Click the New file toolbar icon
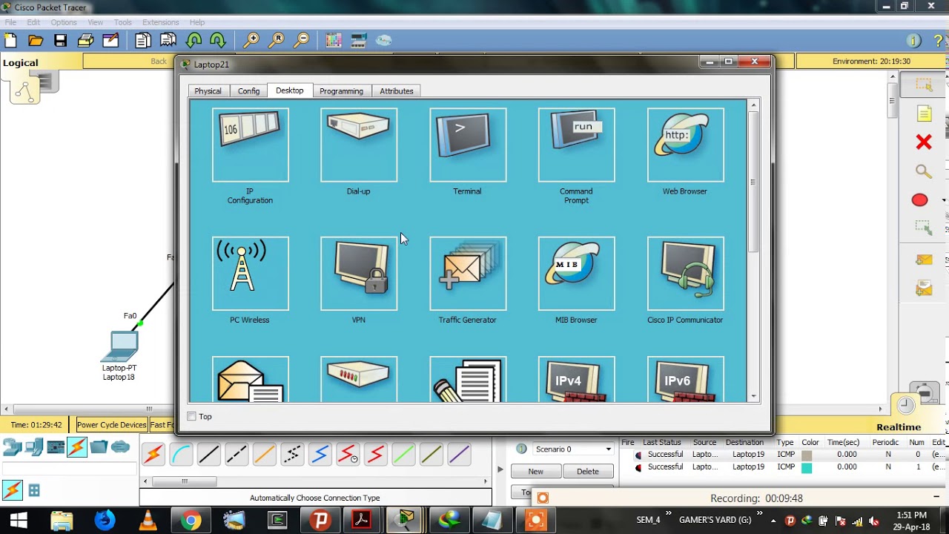 tap(10, 40)
